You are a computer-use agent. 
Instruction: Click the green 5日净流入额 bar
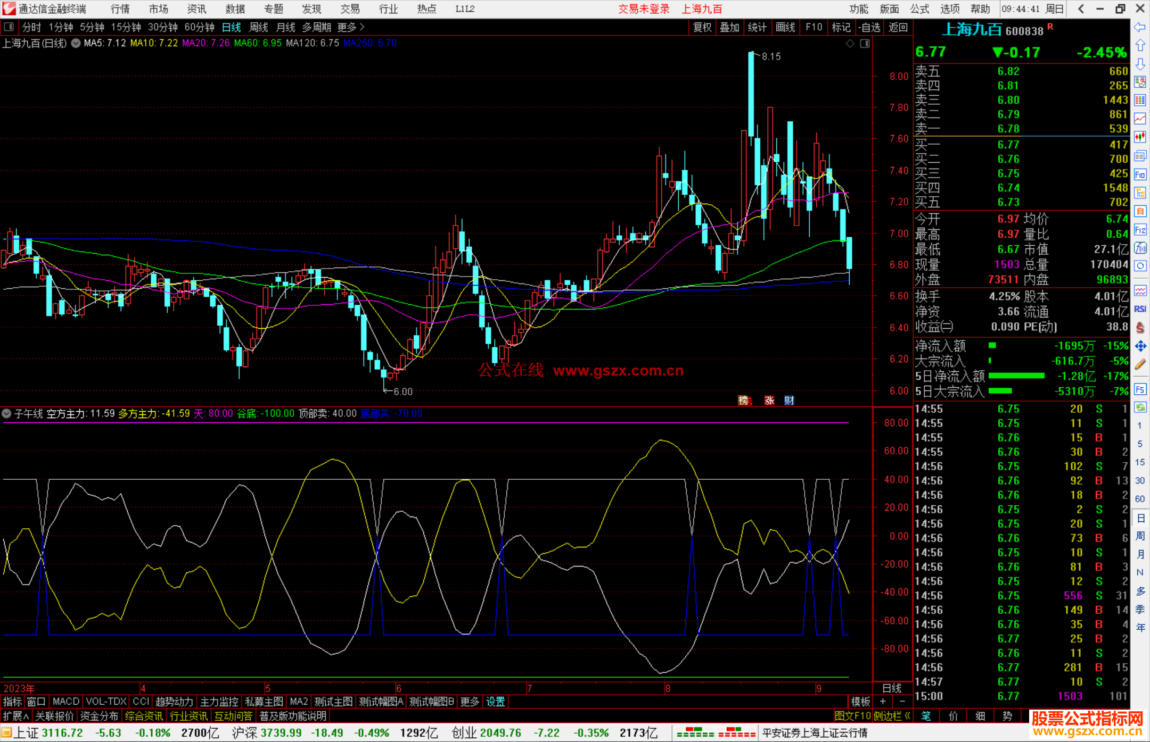[1016, 376]
